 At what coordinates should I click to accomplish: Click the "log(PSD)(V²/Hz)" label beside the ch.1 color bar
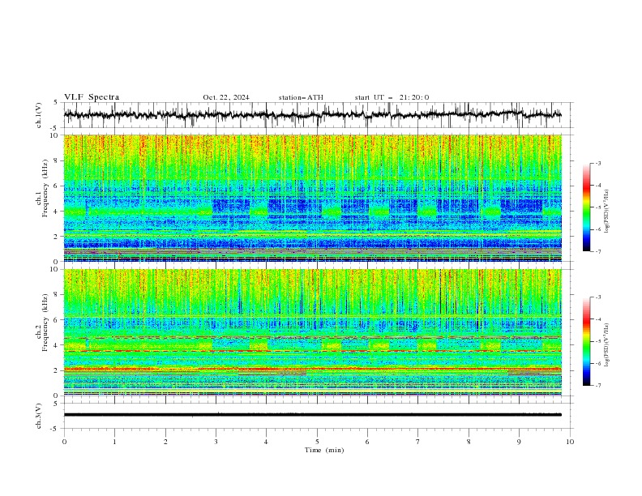(607, 212)
